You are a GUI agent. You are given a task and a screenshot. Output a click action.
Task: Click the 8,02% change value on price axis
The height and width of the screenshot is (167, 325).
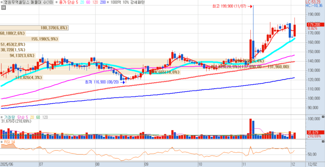coord(312,28)
